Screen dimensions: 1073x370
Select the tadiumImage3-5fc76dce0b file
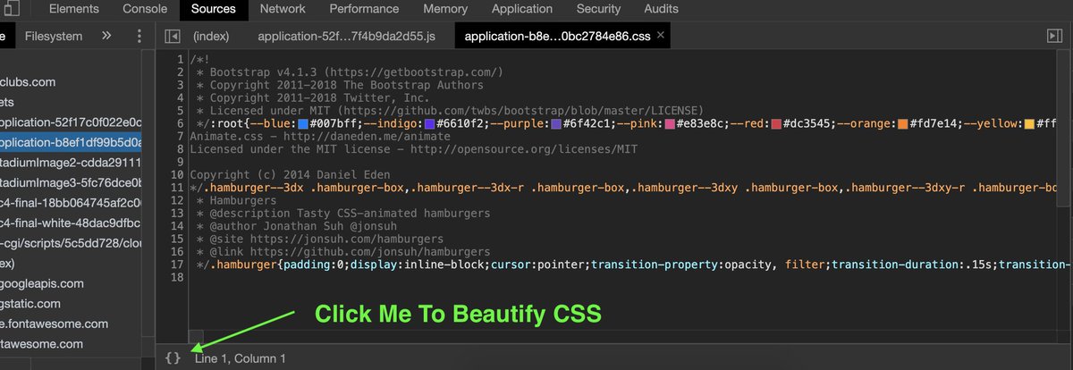pos(72,182)
